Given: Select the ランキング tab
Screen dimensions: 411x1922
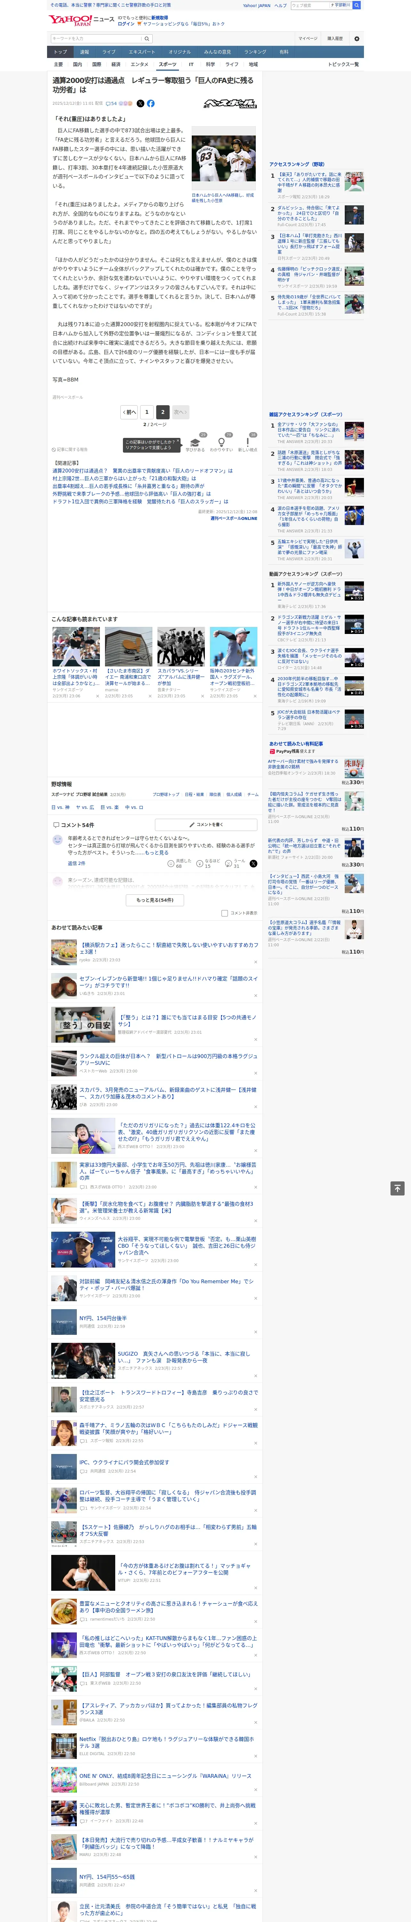Looking at the screenshot, I should (255, 52).
